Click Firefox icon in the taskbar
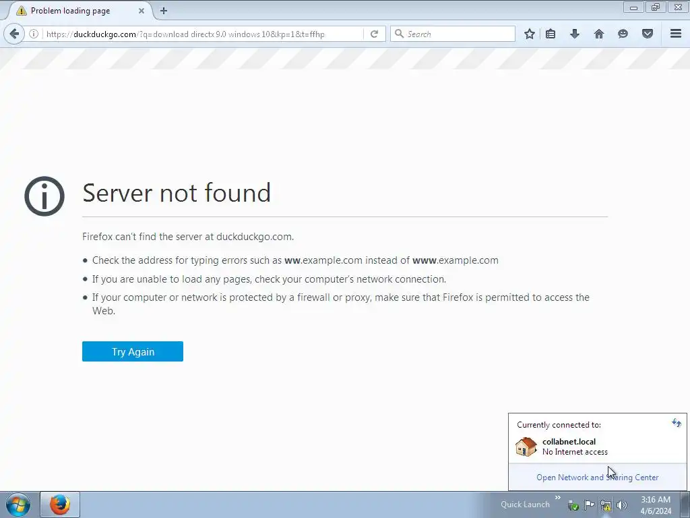 pos(60,505)
